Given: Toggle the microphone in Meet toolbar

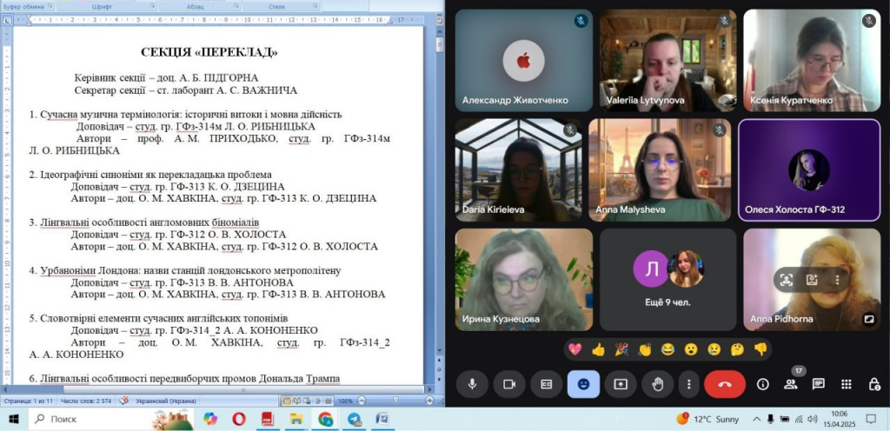Looking at the screenshot, I should coord(473,383).
